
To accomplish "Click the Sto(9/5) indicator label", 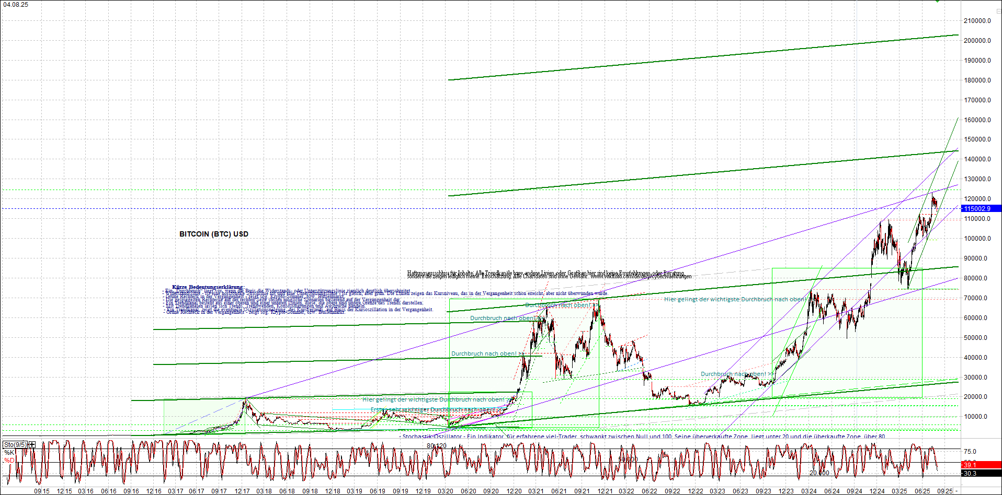I will [15, 443].
